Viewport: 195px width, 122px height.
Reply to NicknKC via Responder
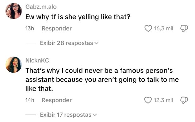(x=57, y=100)
